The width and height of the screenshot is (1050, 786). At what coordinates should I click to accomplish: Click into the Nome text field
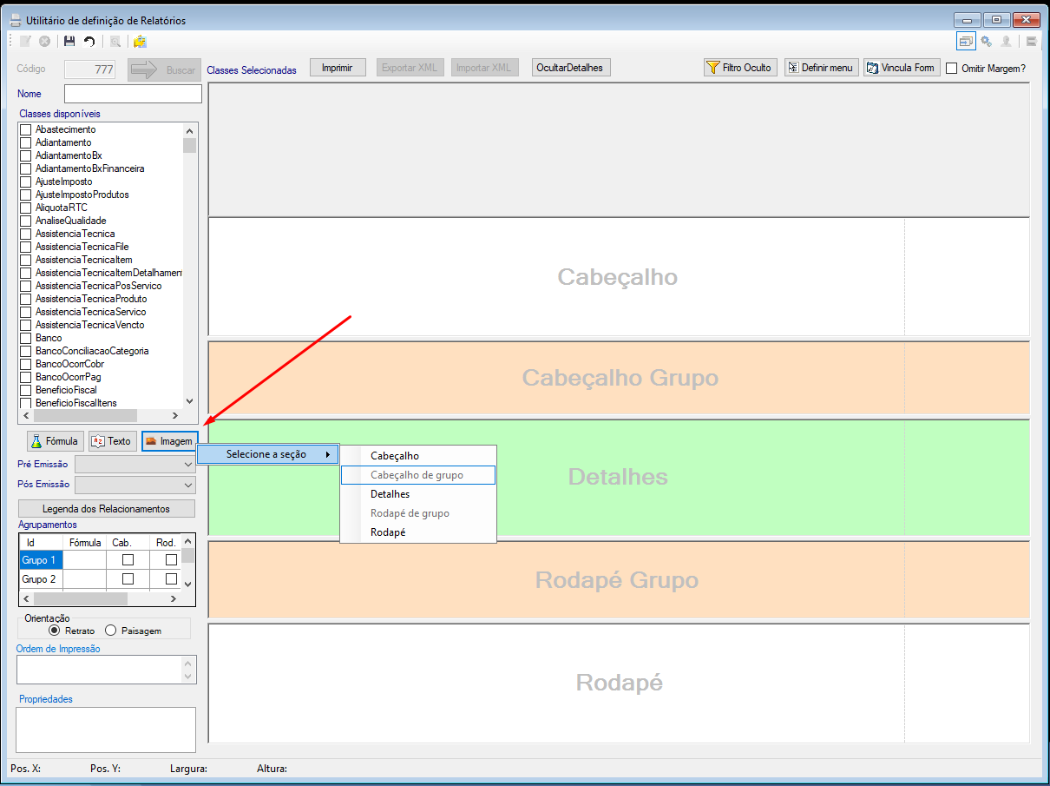(x=133, y=94)
